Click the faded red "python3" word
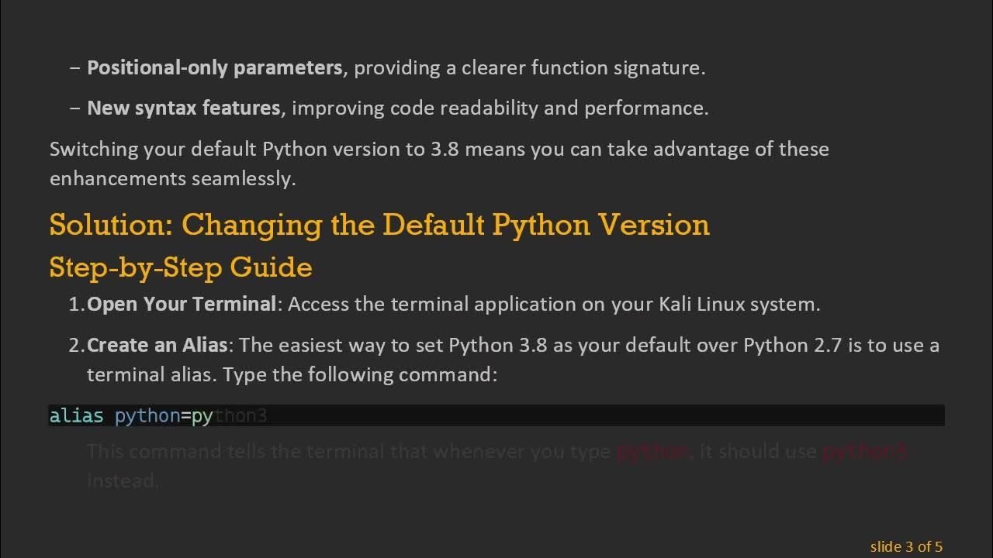Viewport: 993px width, 558px height. pos(864,451)
